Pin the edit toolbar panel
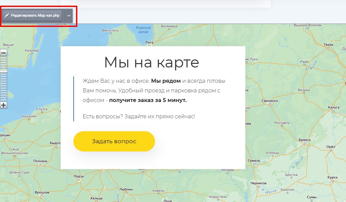The image size is (346, 202). coord(68,16)
